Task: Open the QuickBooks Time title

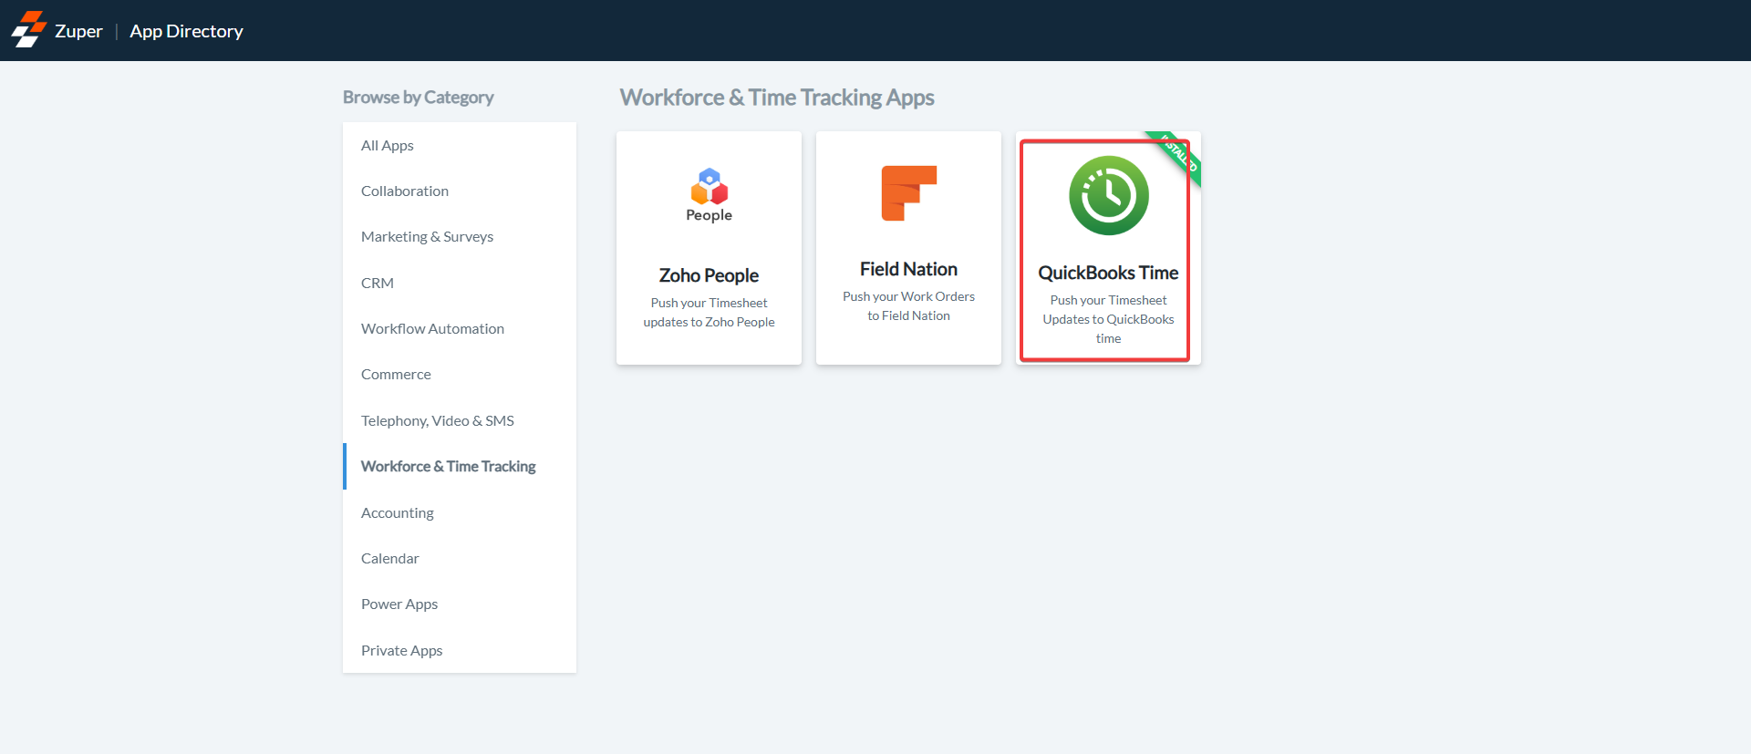Action: pyautogui.click(x=1108, y=273)
